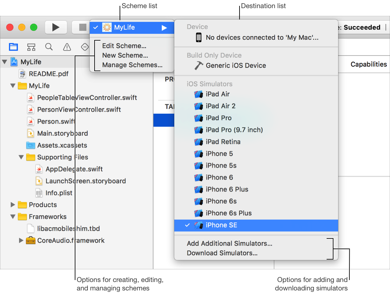Open the MyLife scheme submenu arrow

pyautogui.click(x=164, y=28)
